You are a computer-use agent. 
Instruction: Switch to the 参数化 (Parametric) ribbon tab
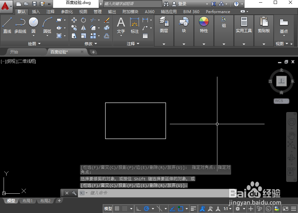67,11
